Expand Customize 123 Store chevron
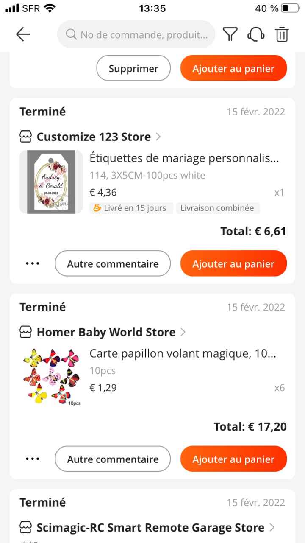Screen dimensions: 305x543 pos(158,137)
